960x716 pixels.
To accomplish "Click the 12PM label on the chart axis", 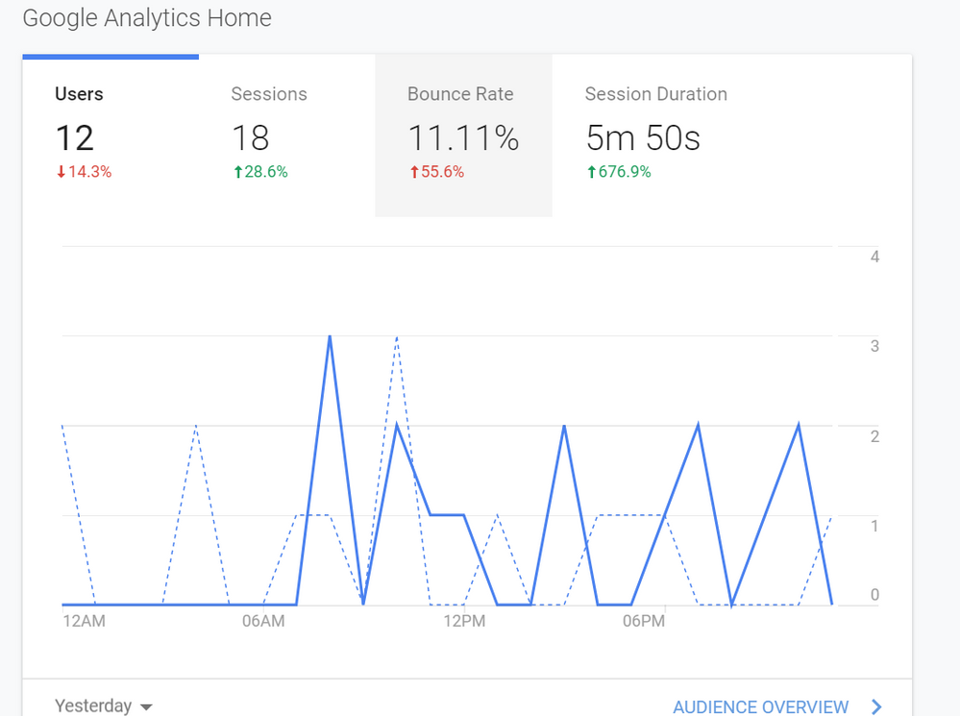I will (464, 621).
